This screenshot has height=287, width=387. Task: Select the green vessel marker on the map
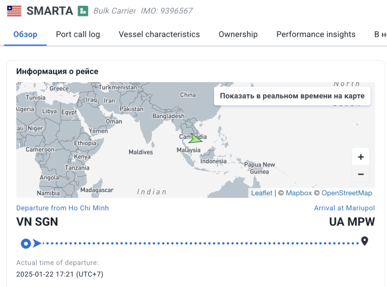(194, 138)
